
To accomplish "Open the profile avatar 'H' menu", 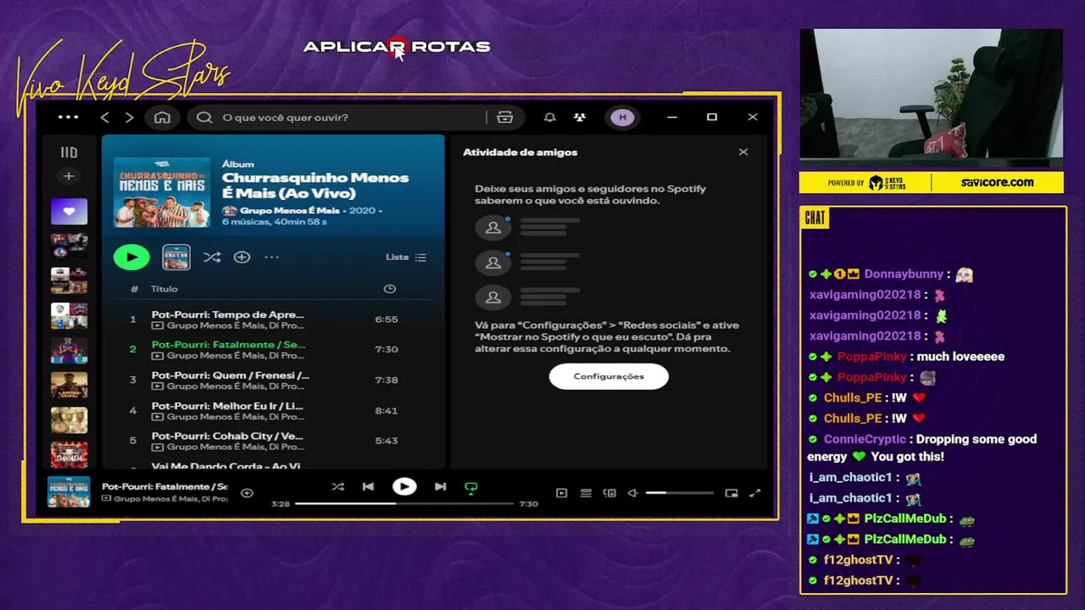I will (x=623, y=118).
